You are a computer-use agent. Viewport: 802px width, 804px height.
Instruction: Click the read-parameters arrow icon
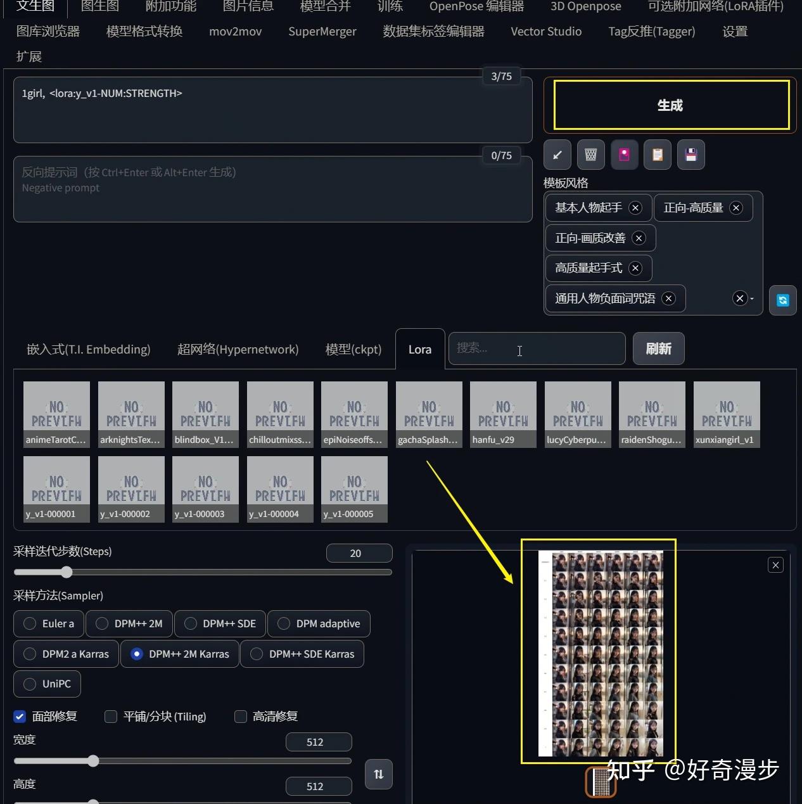(x=557, y=155)
